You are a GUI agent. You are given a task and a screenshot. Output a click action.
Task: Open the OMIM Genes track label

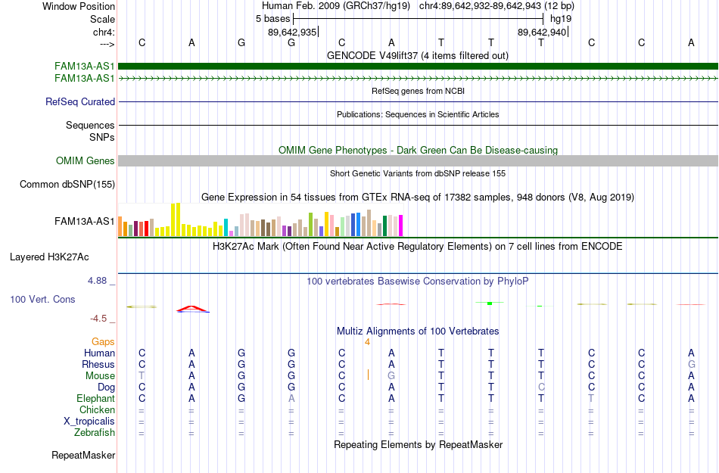(86, 161)
